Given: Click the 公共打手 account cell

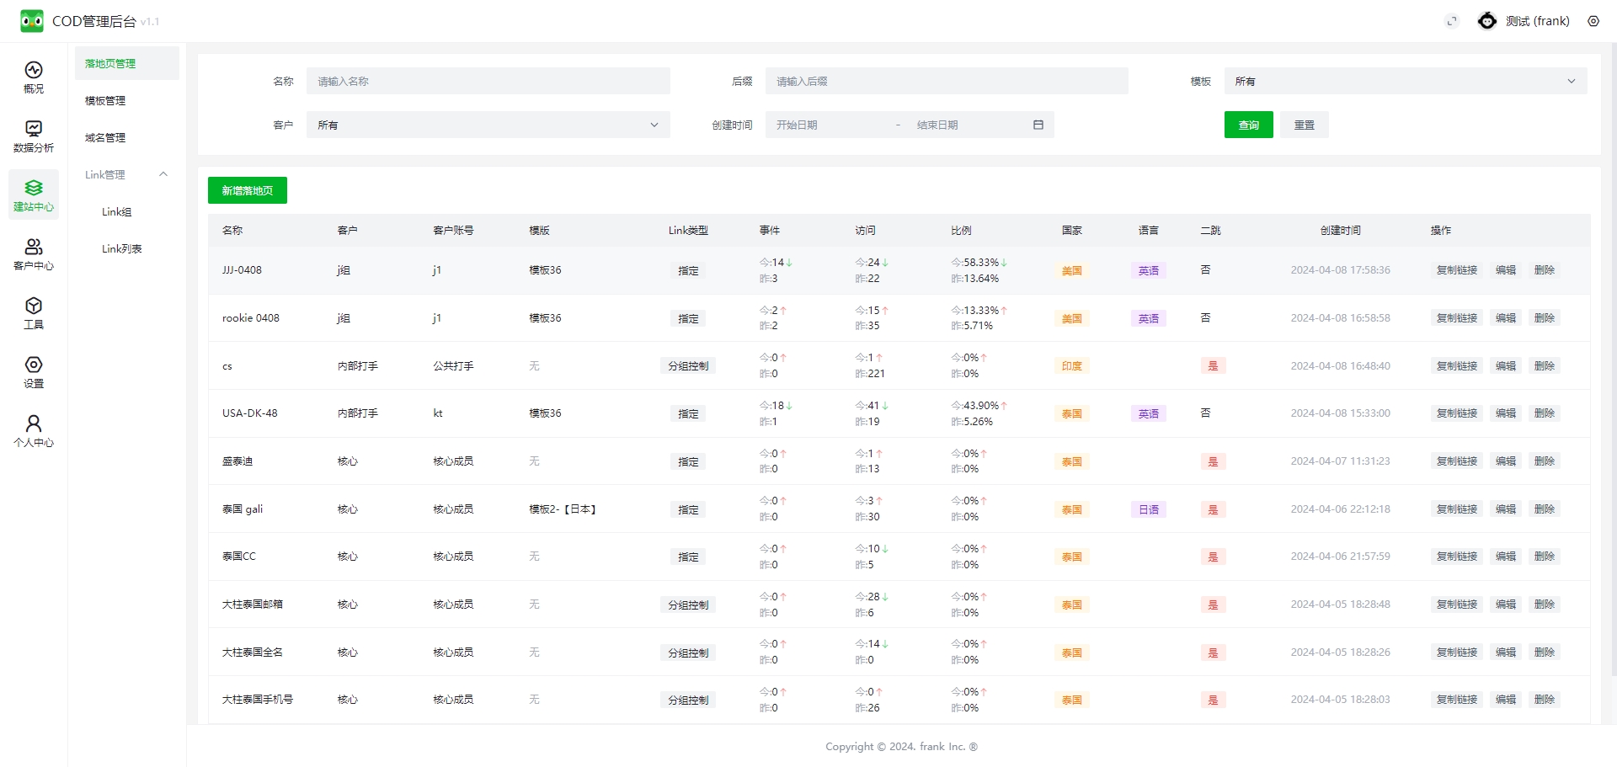Looking at the screenshot, I should 453,366.
